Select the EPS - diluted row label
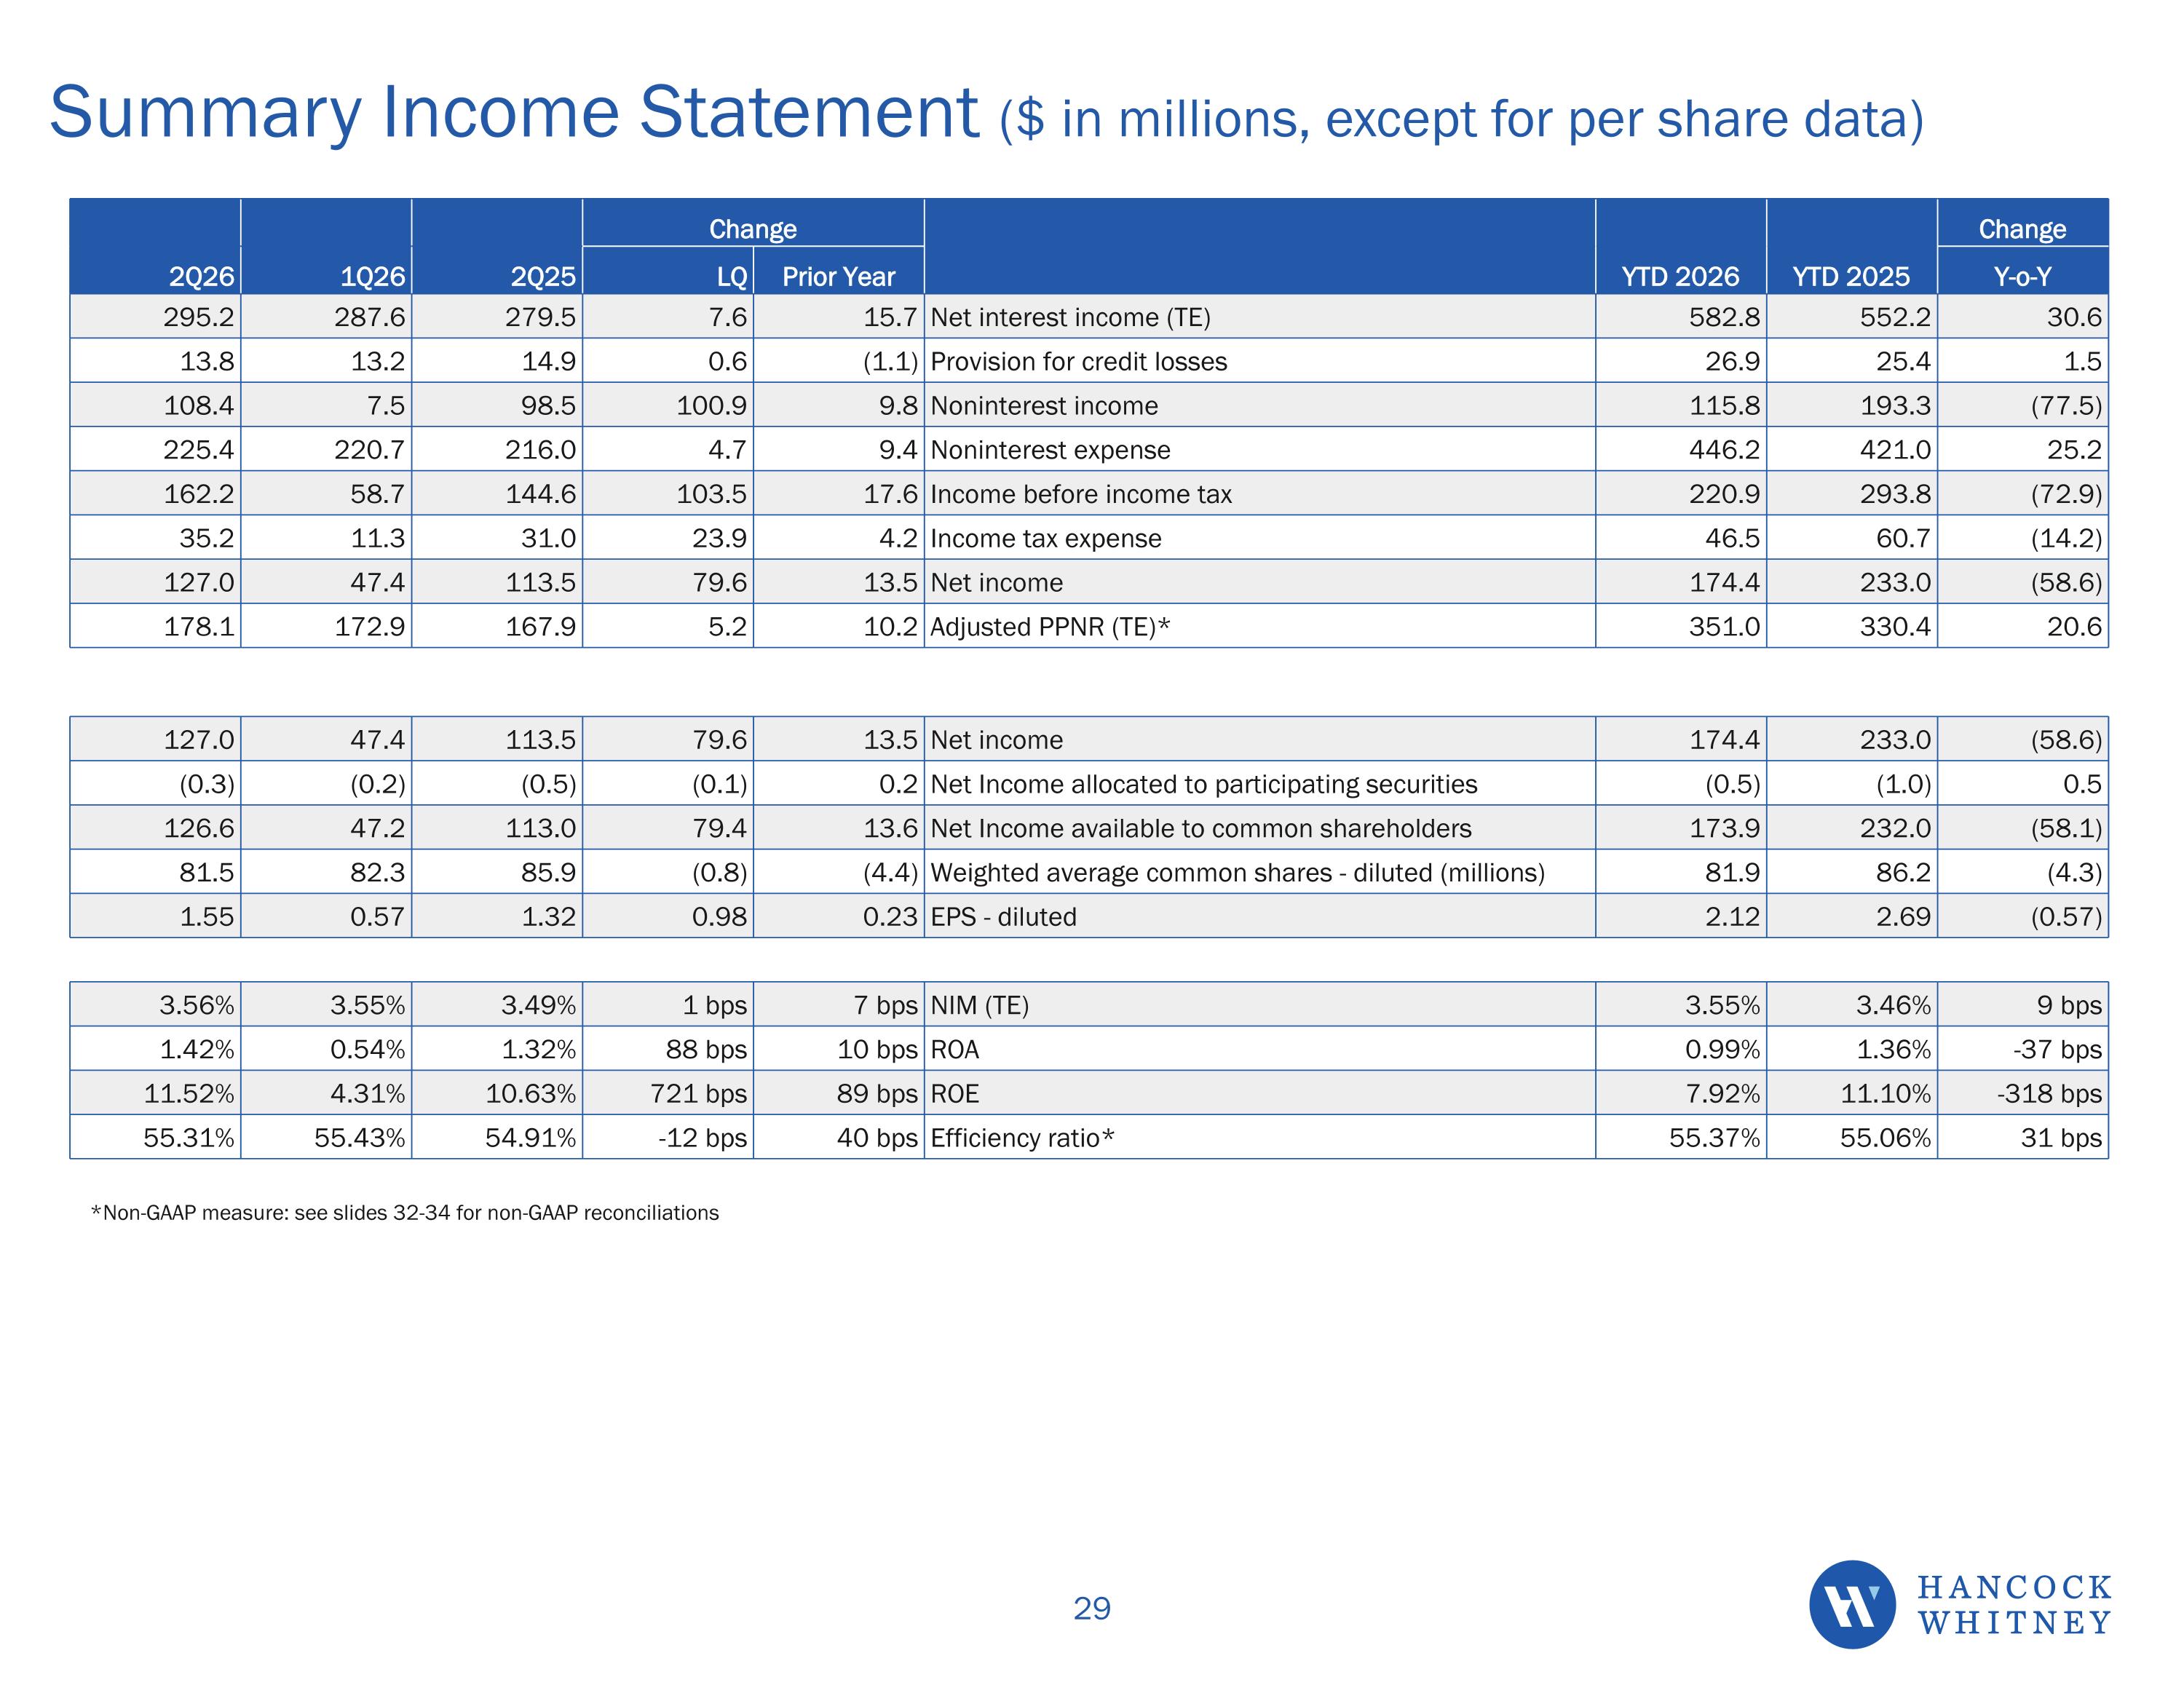2184x1685 pixels. click(x=1003, y=917)
